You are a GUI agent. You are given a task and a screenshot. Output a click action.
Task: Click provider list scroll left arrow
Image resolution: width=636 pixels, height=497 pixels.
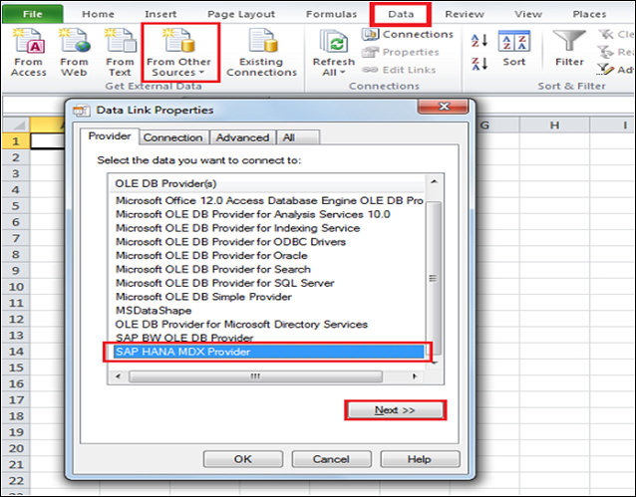click(118, 376)
